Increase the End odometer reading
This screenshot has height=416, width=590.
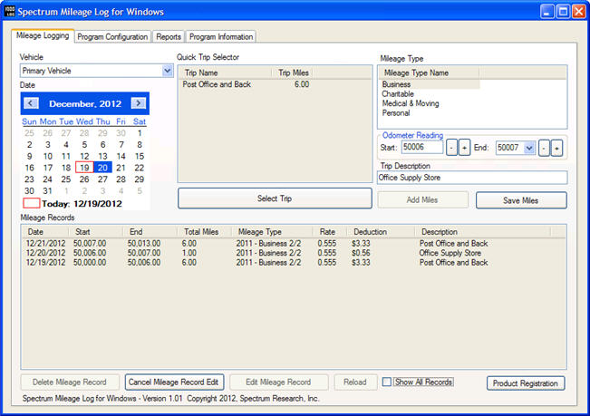556,148
